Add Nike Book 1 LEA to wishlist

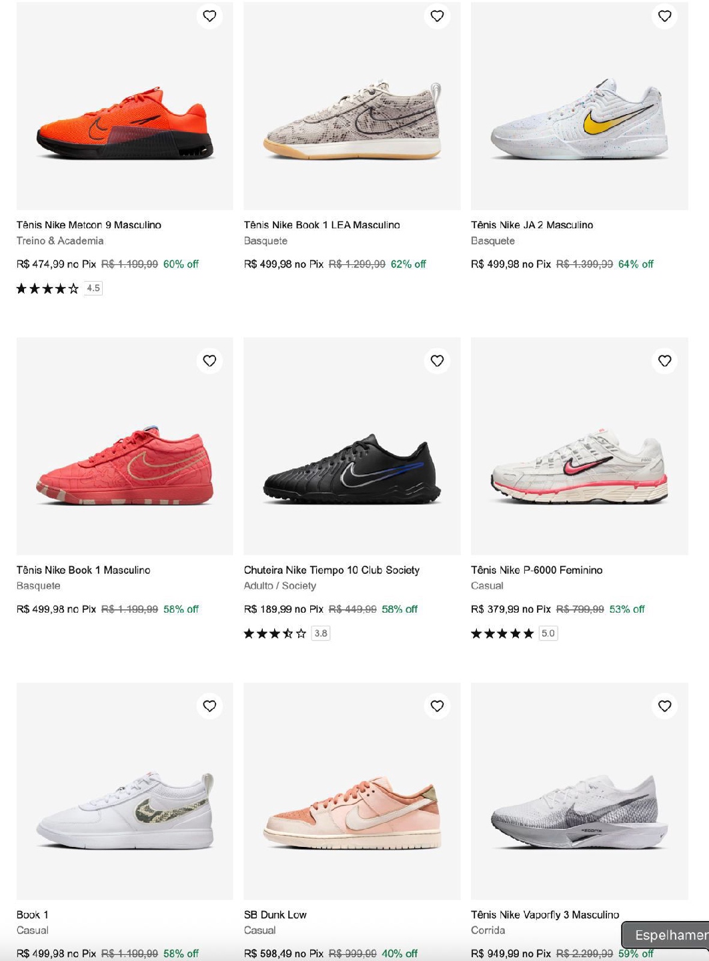click(x=437, y=16)
